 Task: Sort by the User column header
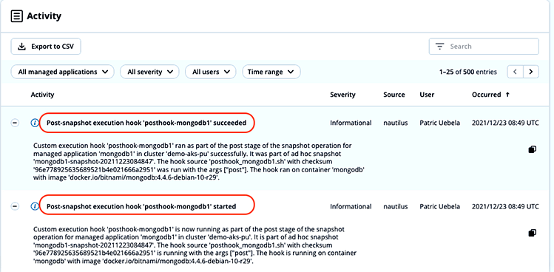pos(427,95)
